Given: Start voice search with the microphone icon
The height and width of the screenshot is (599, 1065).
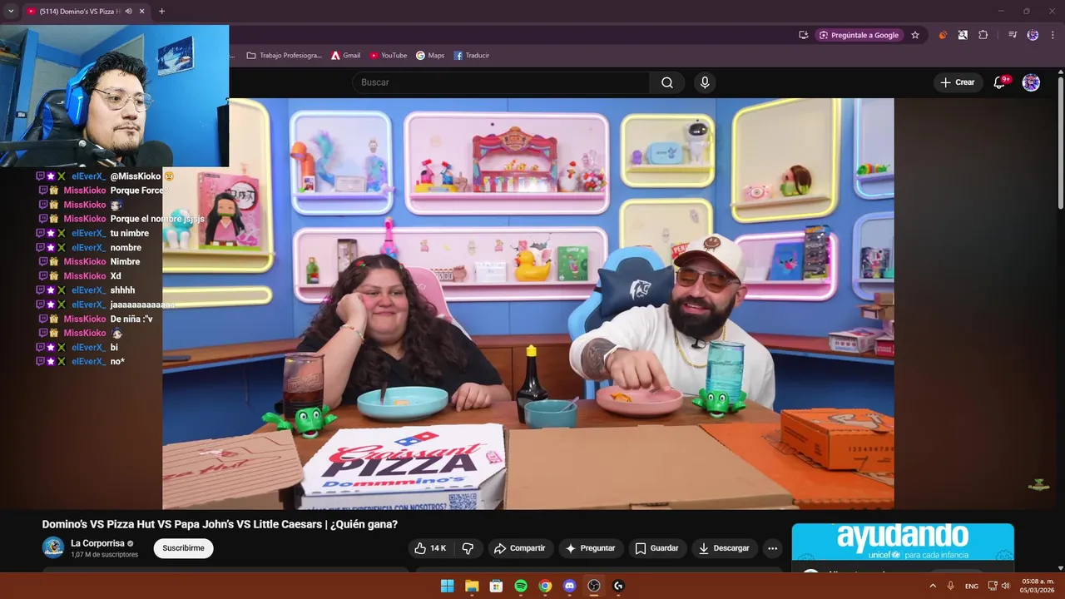Looking at the screenshot, I should 705,82.
